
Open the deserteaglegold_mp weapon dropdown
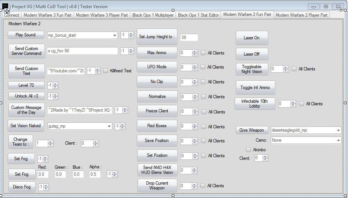(306, 130)
